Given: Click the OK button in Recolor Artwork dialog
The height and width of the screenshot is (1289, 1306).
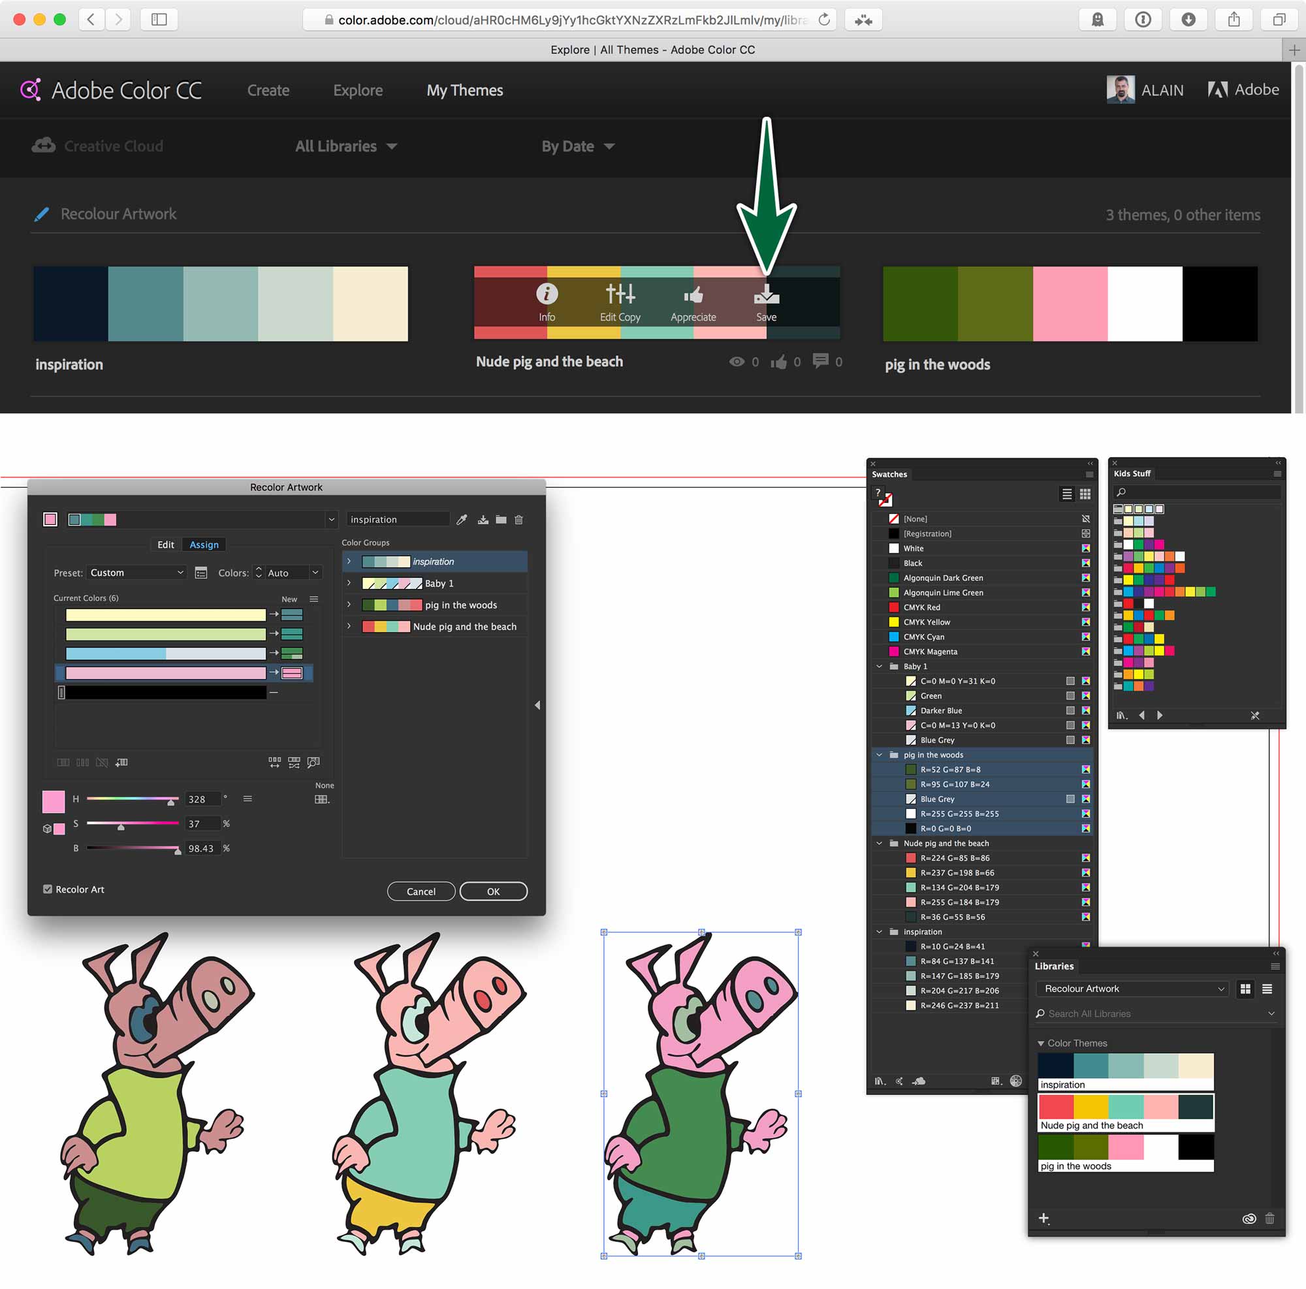Looking at the screenshot, I should [494, 890].
